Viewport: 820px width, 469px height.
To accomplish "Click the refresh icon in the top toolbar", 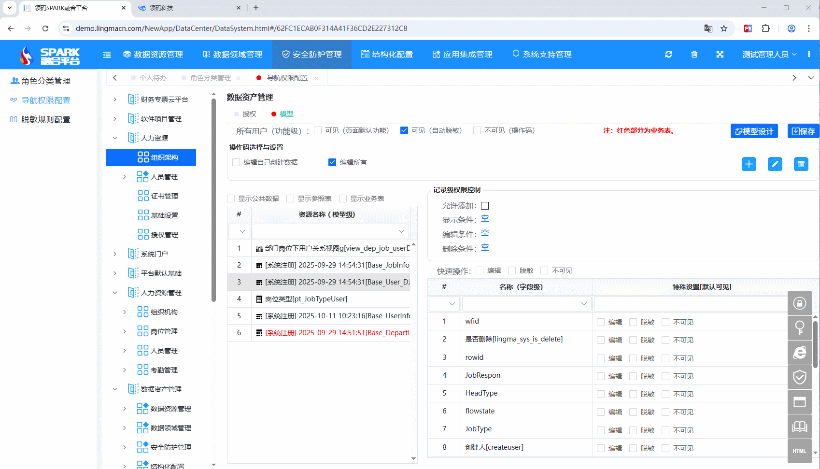I will pos(668,55).
